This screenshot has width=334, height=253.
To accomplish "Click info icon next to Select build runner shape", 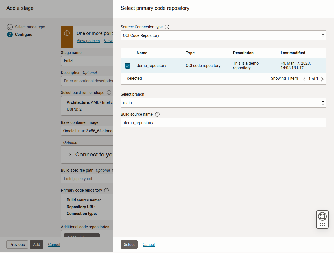I will coord(109,93).
